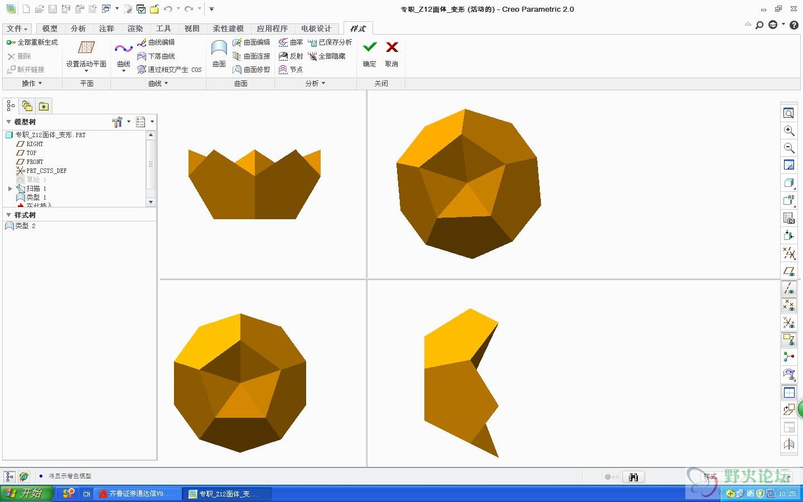The width and height of the screenshot is (803, 502).
Task: Open 曲线 group dropdown in ribbon footer
Action: coord(158,84)
